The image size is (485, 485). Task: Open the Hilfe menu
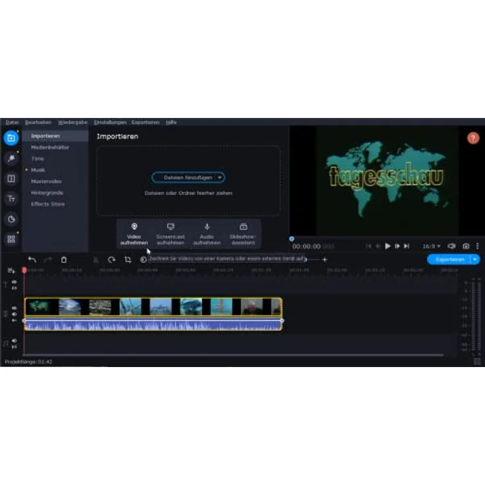click(x=171, y=123)
